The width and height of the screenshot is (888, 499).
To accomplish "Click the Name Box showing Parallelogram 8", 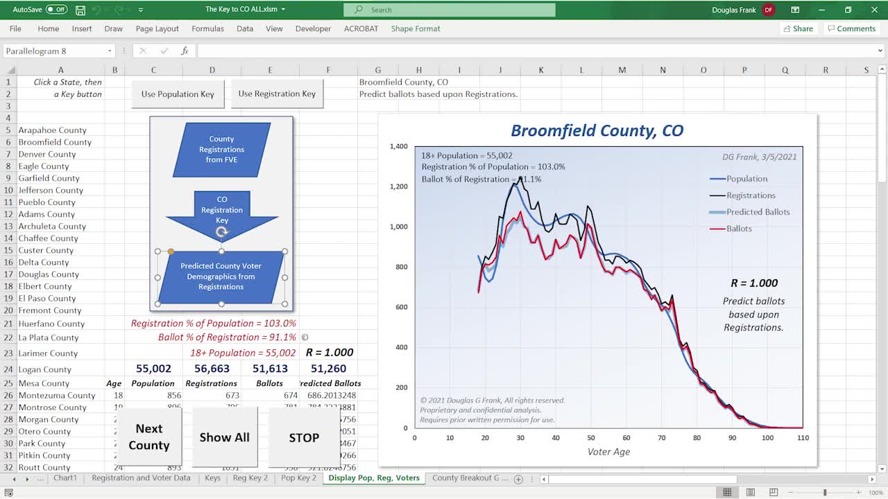I will point(54,51).
